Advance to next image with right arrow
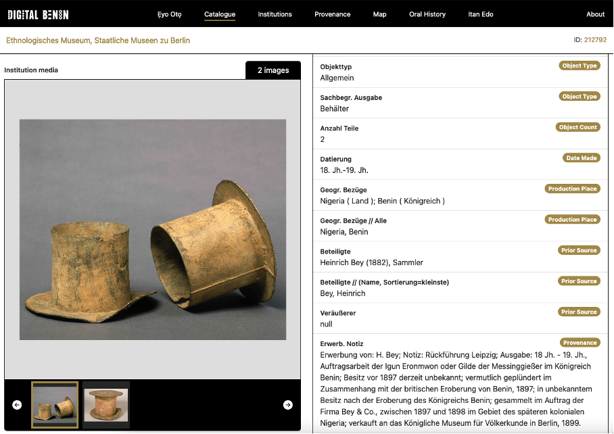This screenshot has width=614, height=434. point(287,405)
